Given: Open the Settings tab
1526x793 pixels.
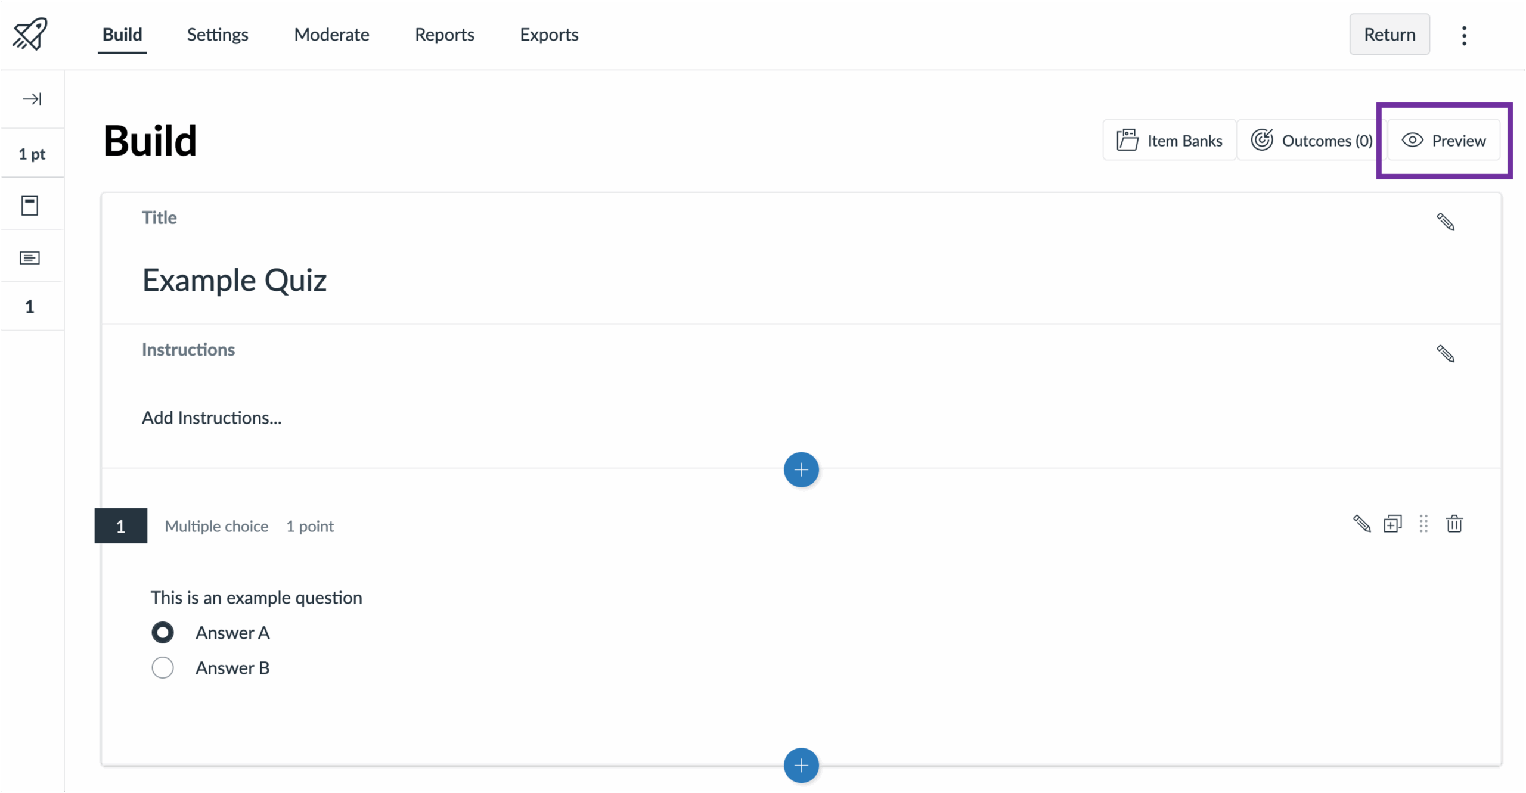Looking at the screenshot, I should (218, 35).
